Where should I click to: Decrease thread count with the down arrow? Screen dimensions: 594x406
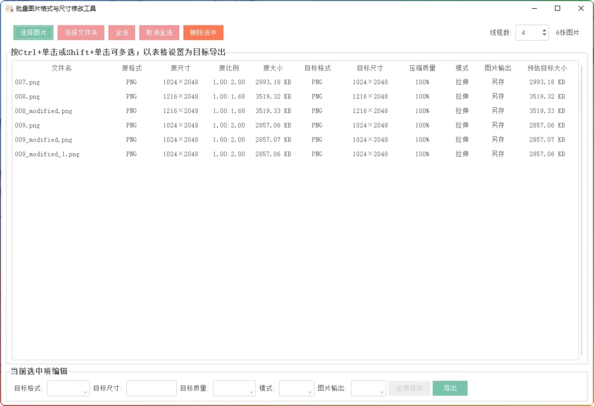click(544, 36)
